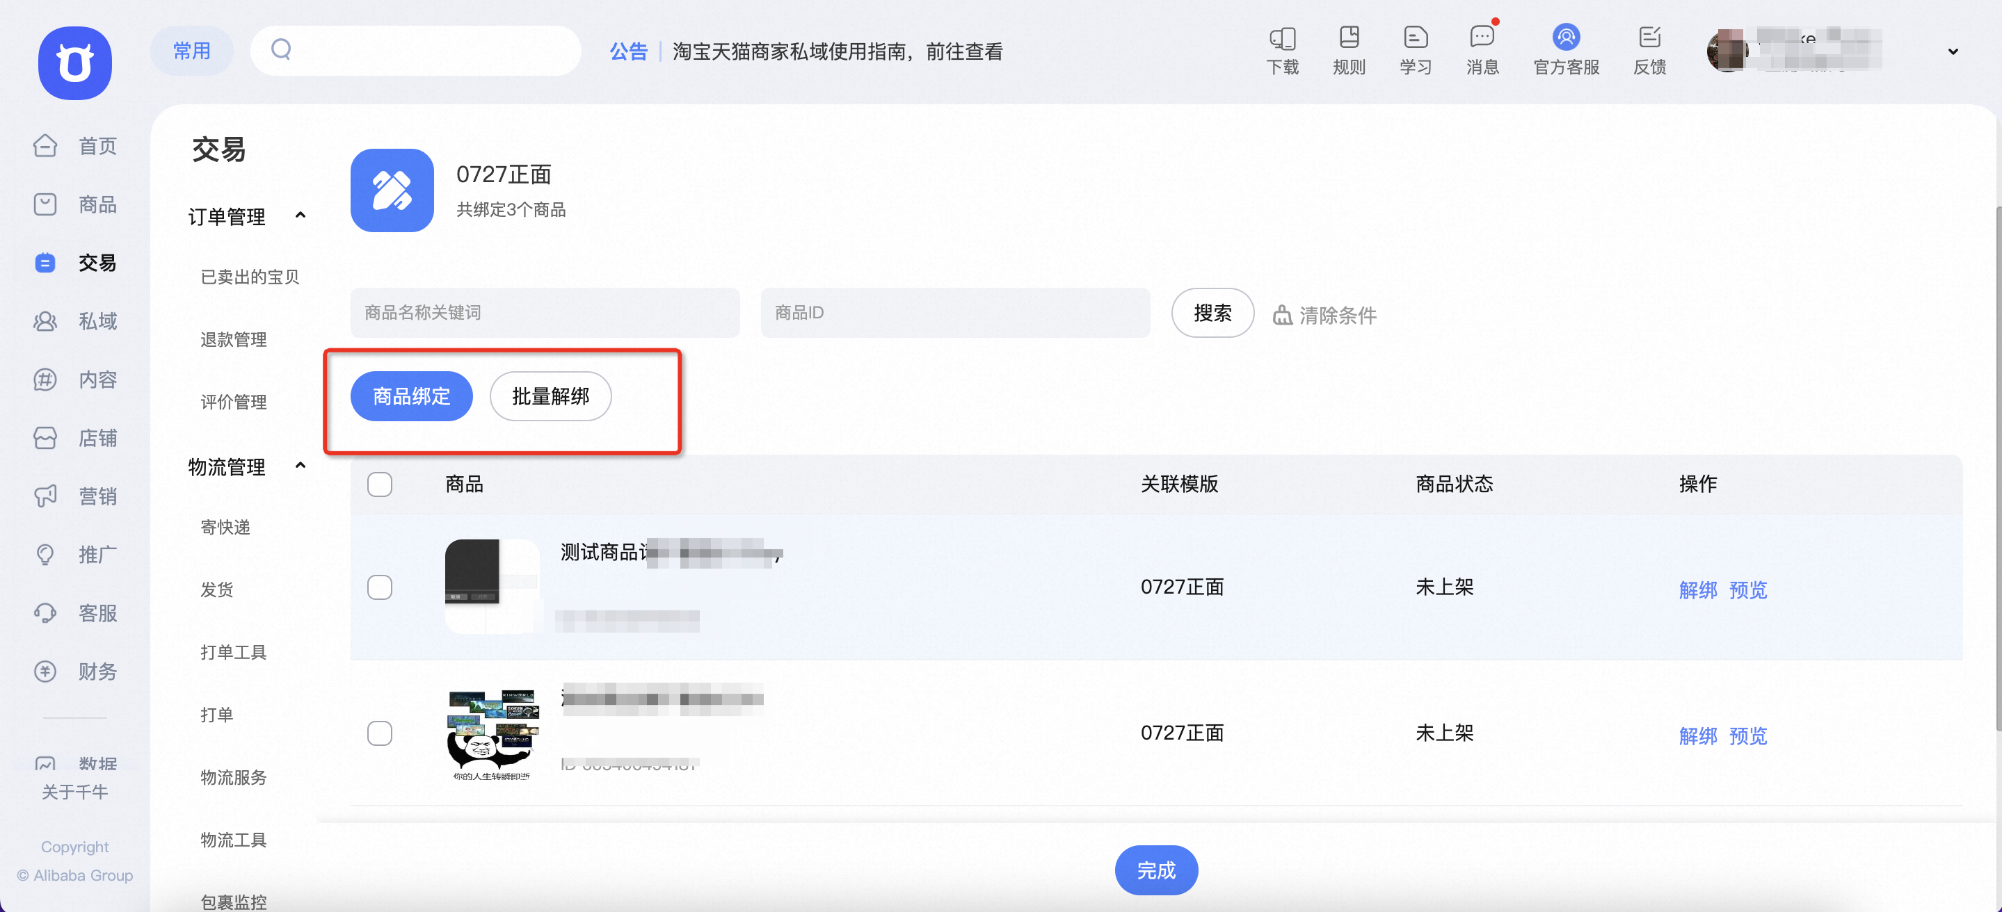Open the 学习 (learning) center
Image resolution: width=2002 pixels, height=912 pixels.
tap(1415, 49)
